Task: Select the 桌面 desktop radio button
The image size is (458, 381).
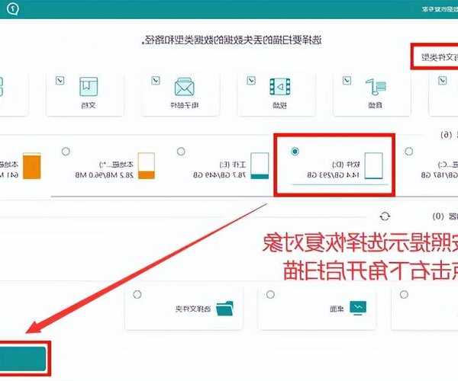Action: pyautogui.click(x=271, y=293)
